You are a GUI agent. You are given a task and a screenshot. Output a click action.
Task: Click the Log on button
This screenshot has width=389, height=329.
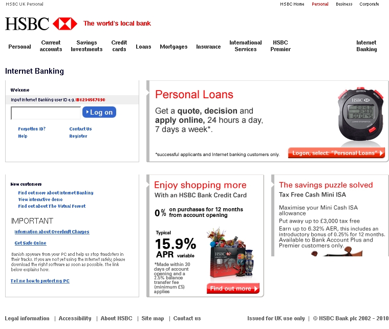[99, 112]
